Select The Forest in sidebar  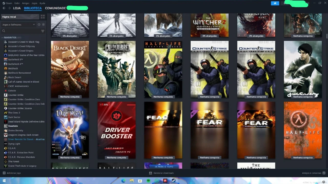(x=14, y=162)
